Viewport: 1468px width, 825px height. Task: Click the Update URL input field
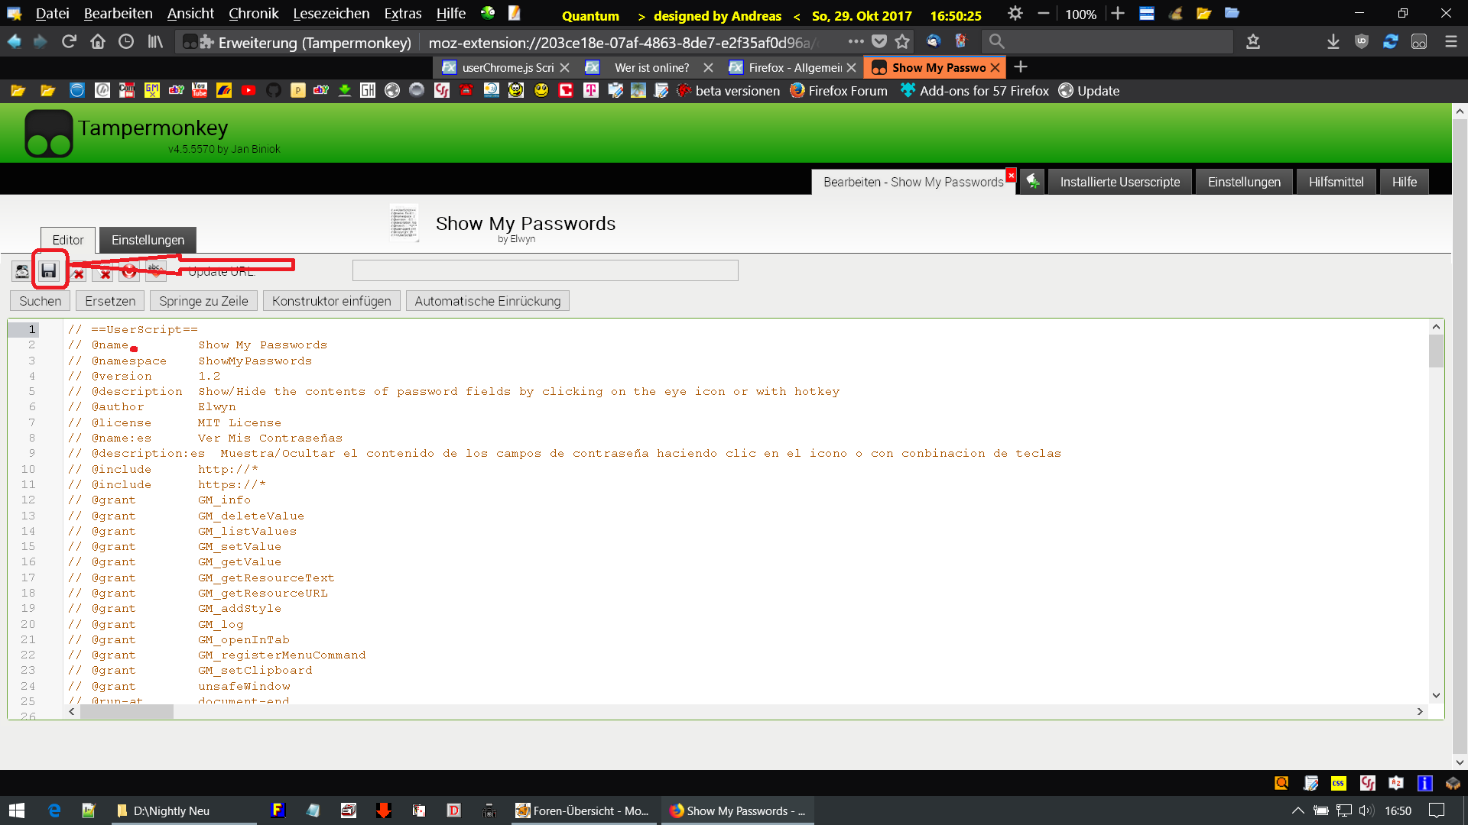(544, 270)
